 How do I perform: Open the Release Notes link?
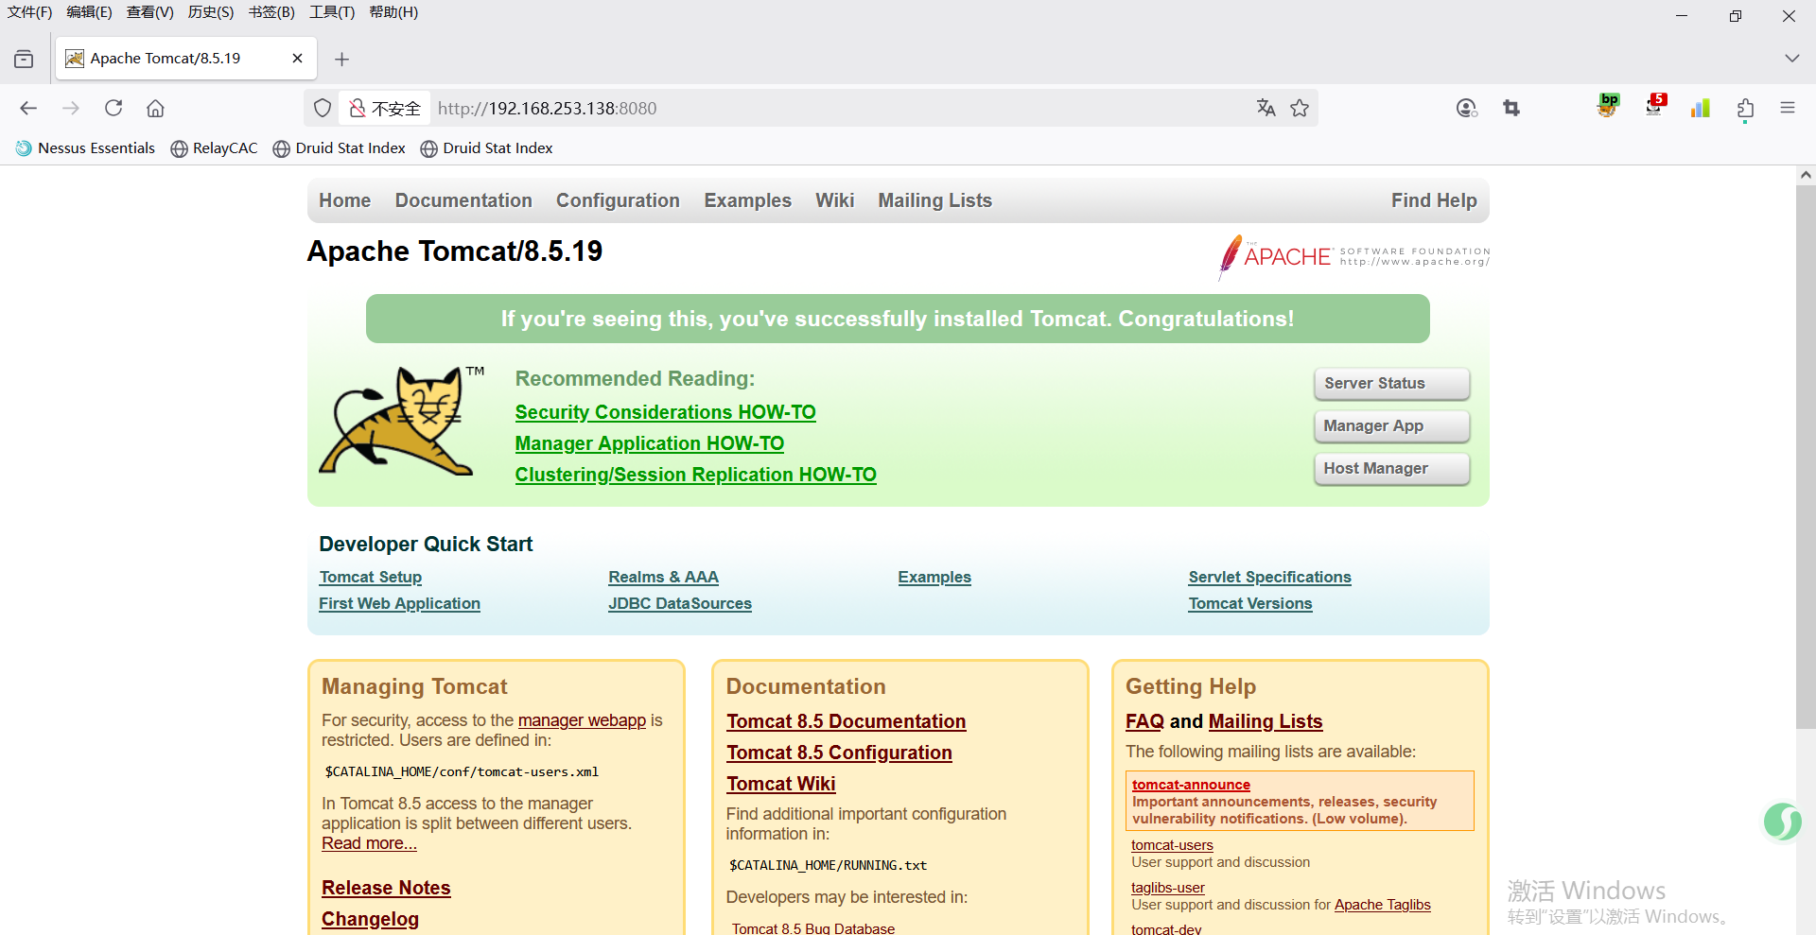coord(386,888)
